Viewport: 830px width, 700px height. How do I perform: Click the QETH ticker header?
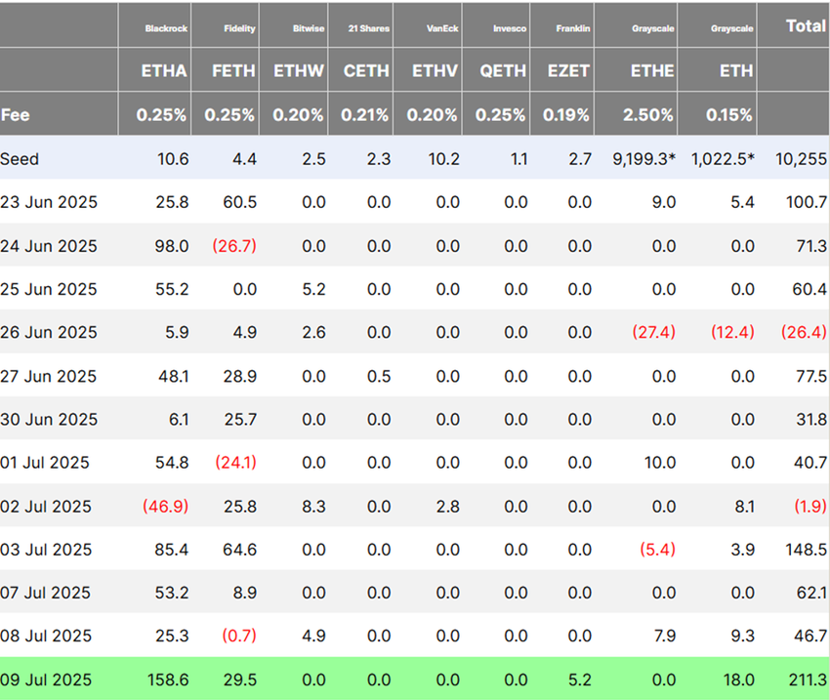503,71
